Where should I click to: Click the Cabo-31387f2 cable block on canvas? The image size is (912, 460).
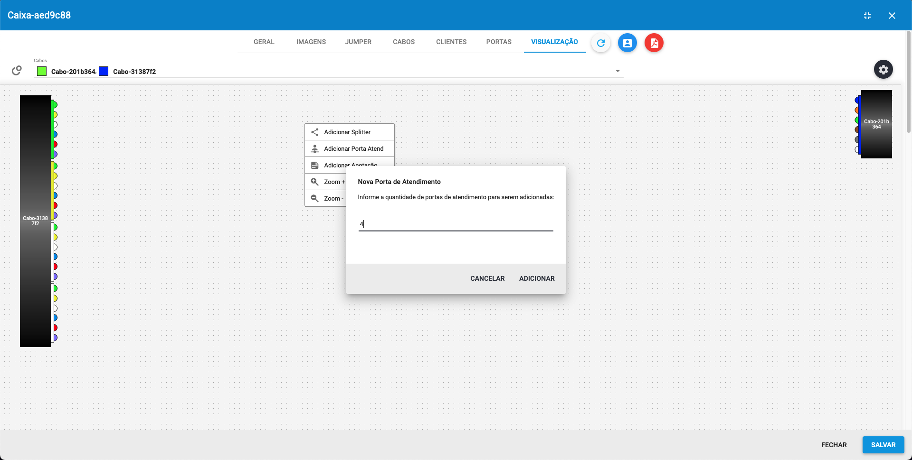pyautogui.click(x=35, y=221)
